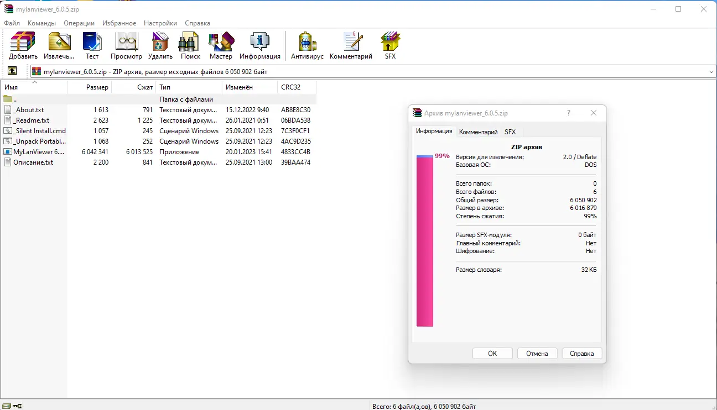Click the Отмена button
This screenshot has height=410, width=717.
coord(537,353)
